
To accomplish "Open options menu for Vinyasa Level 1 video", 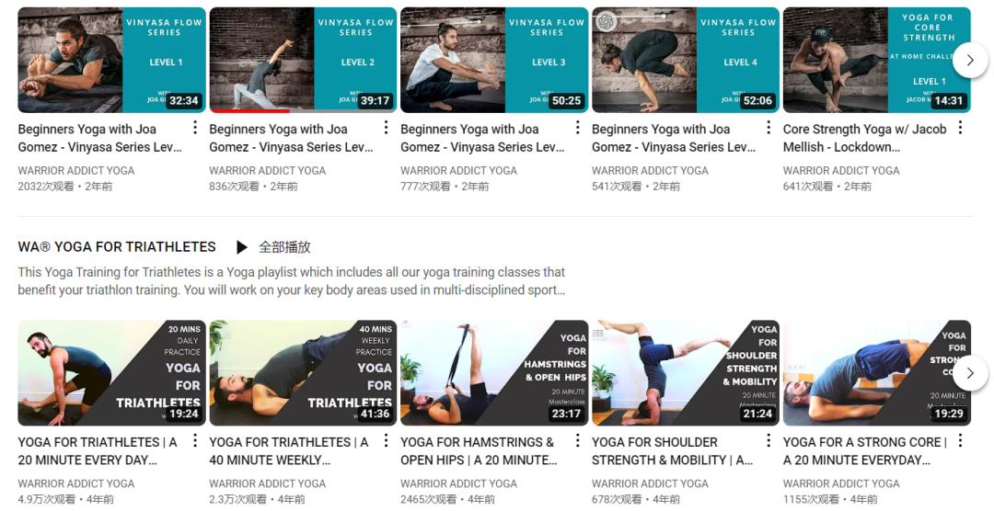I will click(x=194, y=128).
